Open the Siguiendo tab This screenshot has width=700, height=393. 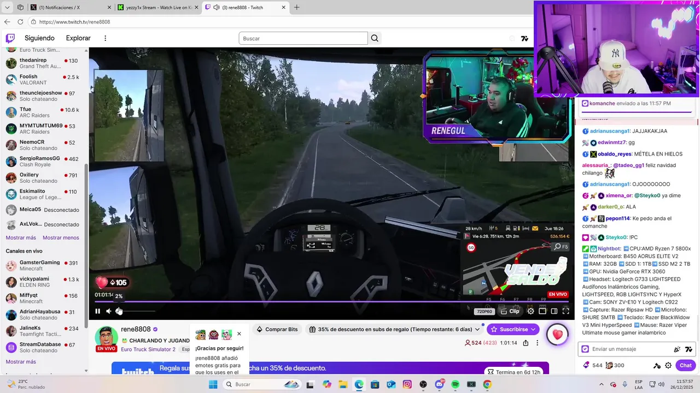[x=39, y=38]
